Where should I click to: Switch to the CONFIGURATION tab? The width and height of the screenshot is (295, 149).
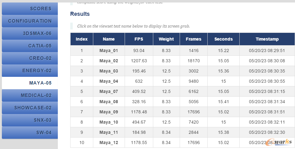(x=30, y=21)
